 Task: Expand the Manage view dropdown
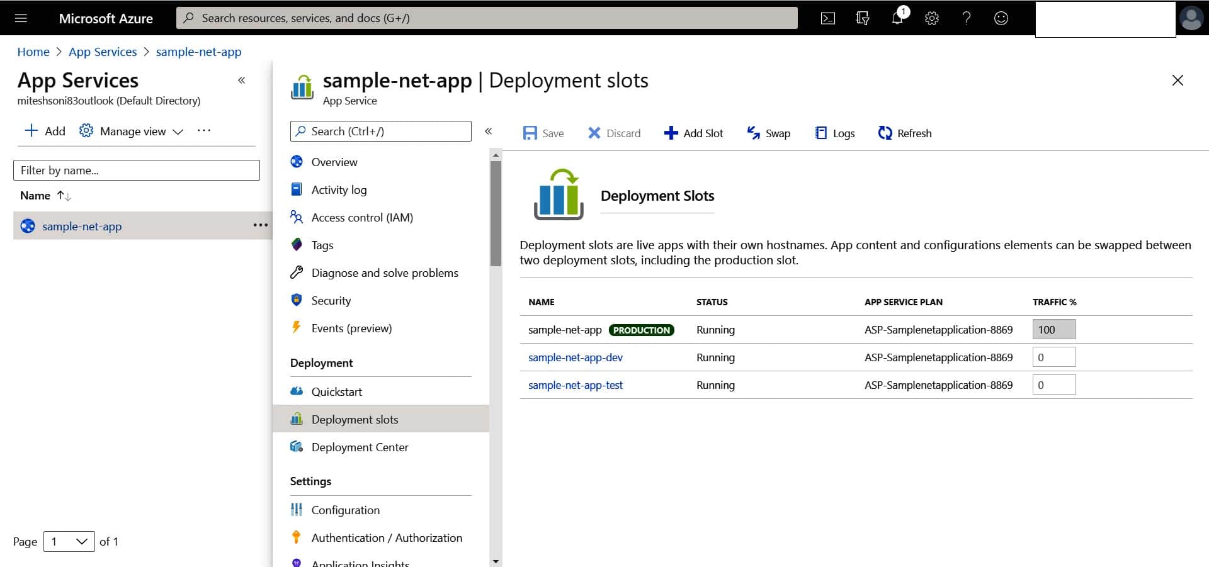pyautogui.click(x=132, y=131)
